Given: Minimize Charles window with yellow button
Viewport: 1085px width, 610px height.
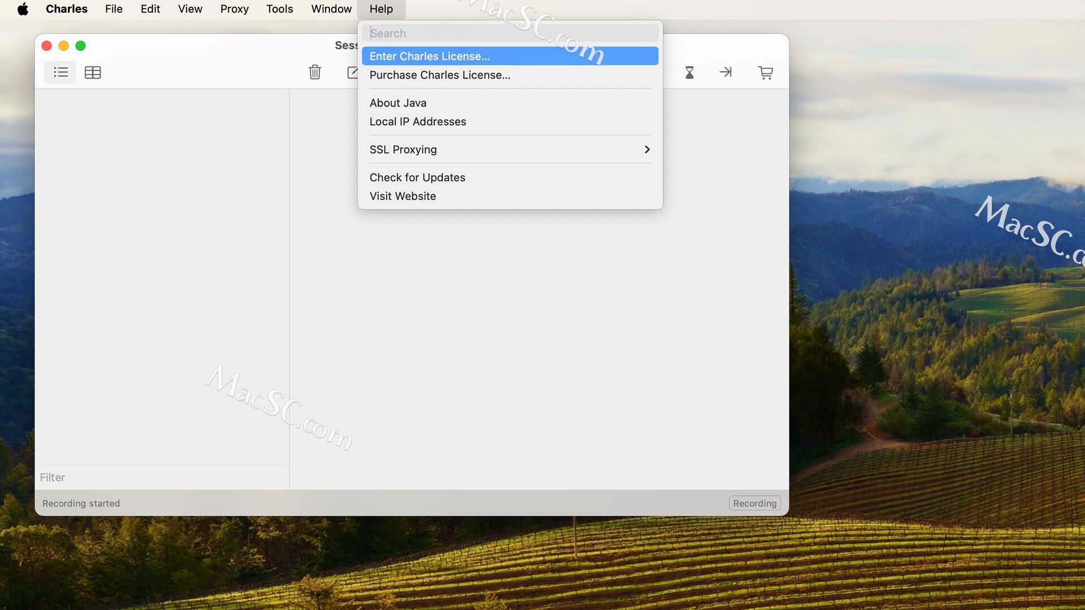Looking at the screenshot, I should tap(64, 46).
